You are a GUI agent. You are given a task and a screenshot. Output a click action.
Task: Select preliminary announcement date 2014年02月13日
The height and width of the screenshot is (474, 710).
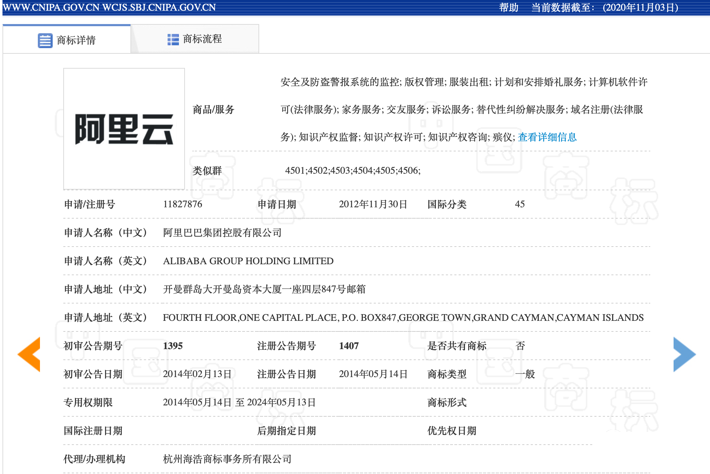(197, 374)
